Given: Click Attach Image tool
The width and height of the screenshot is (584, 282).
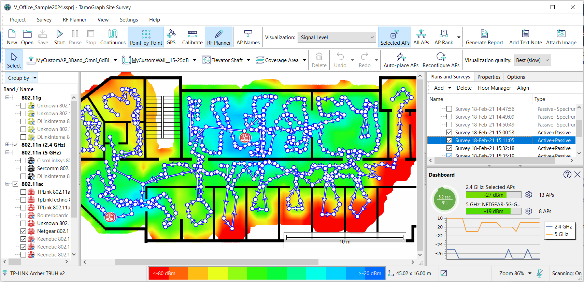Looking at the screenshot, I should tap(561, 37).
